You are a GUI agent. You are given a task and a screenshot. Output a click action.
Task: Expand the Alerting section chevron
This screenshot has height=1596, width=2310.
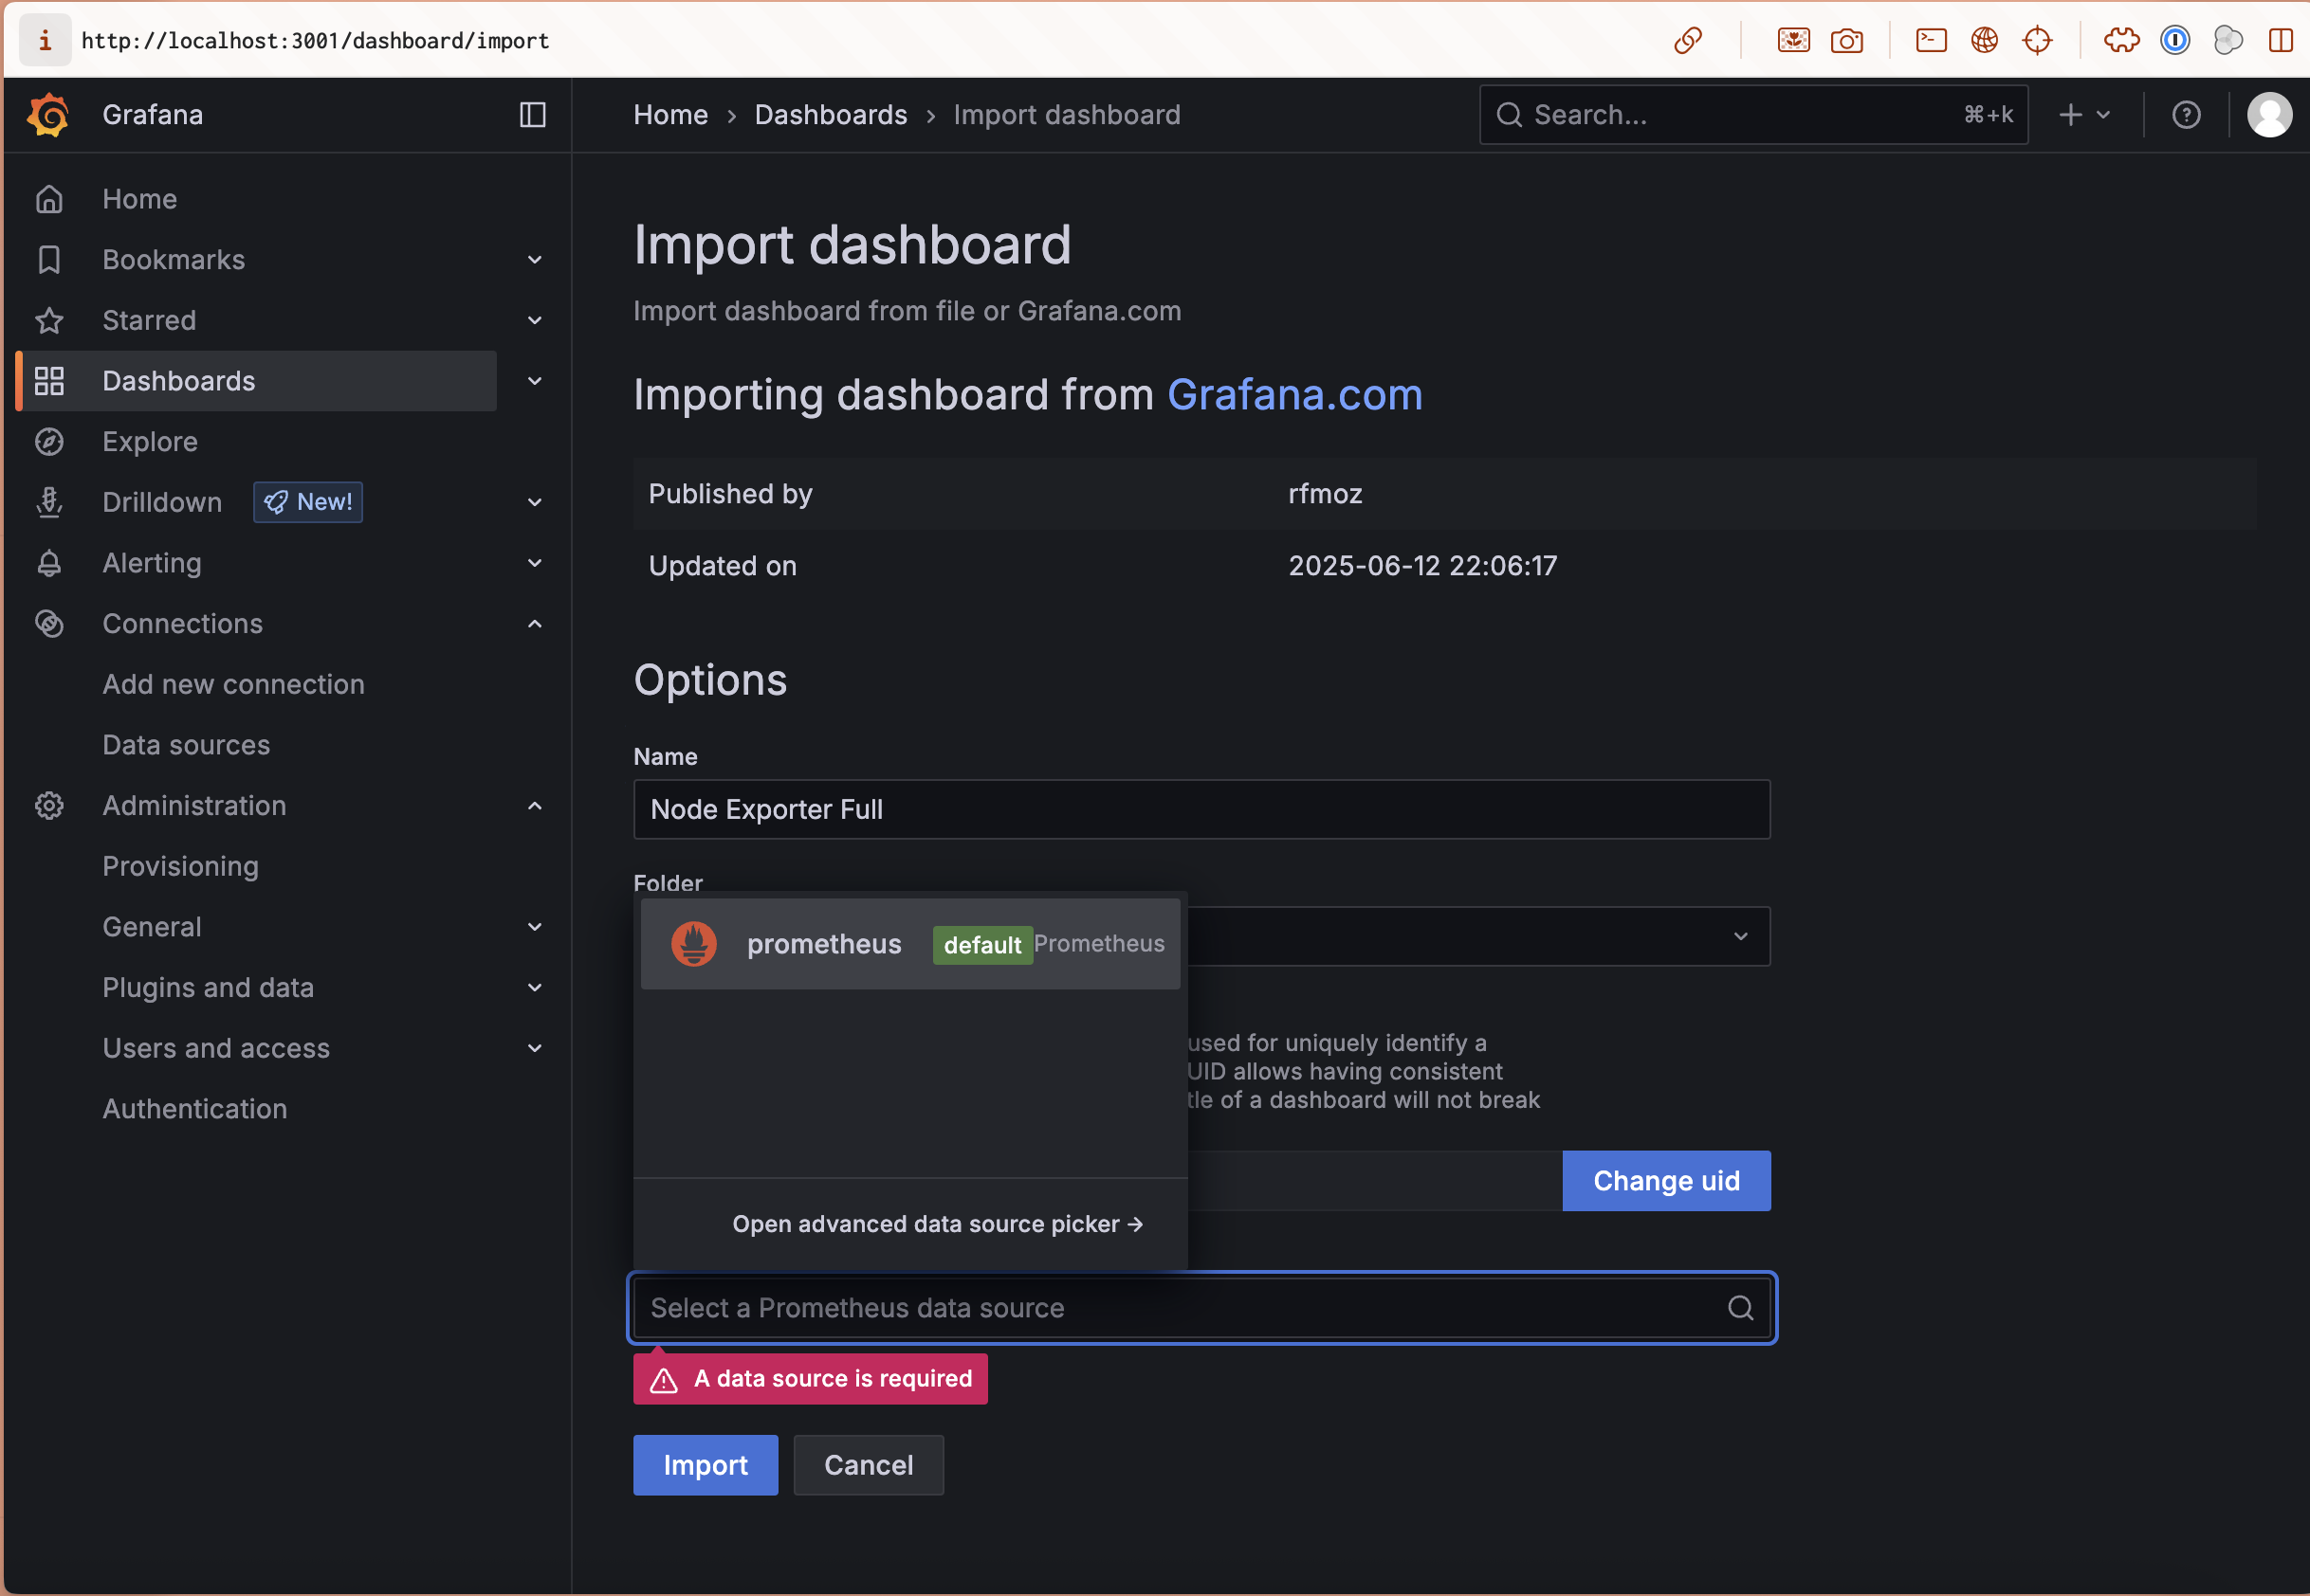[x=535, y=563]
